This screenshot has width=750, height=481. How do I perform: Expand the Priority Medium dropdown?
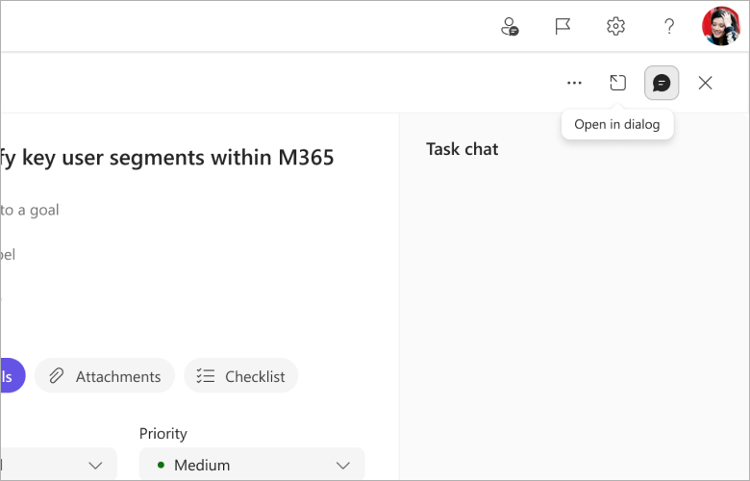(252, 465)
